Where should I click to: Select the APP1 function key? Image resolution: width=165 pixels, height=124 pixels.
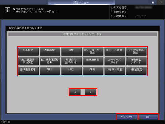[50, 71]
